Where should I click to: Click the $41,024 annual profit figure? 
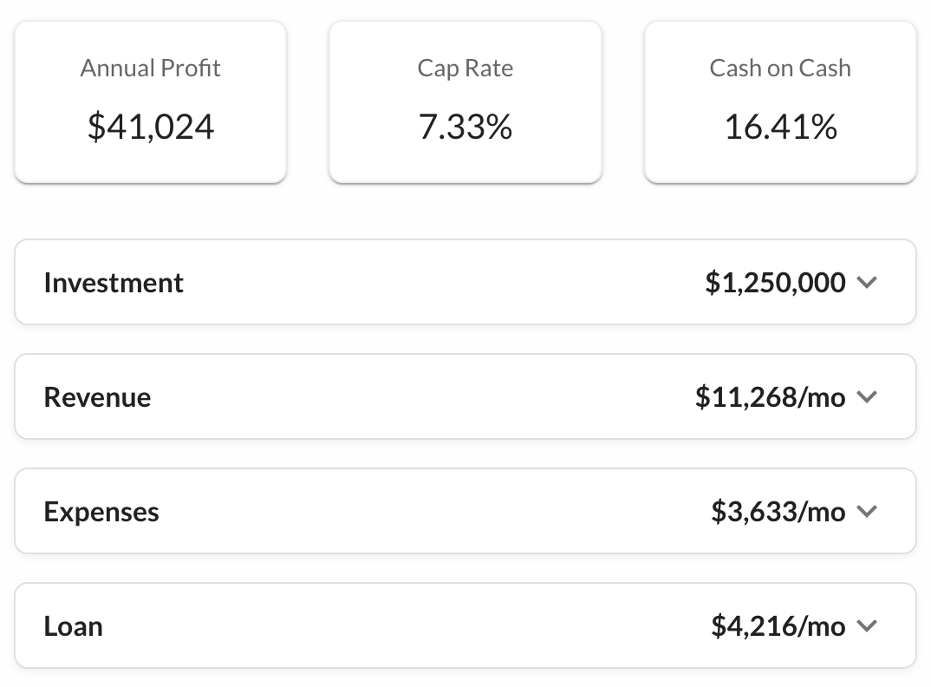[150, 127]
